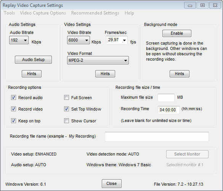
Task: Open Recommended Settings menu
Action: pos(95,13)
